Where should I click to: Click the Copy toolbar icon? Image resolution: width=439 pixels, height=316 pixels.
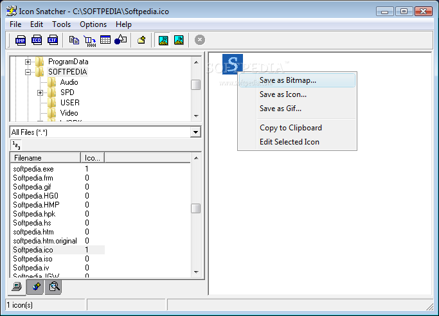point(74,40)
